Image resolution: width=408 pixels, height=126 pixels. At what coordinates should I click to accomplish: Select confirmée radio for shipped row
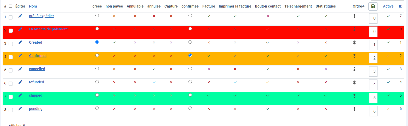pos(190,95)
